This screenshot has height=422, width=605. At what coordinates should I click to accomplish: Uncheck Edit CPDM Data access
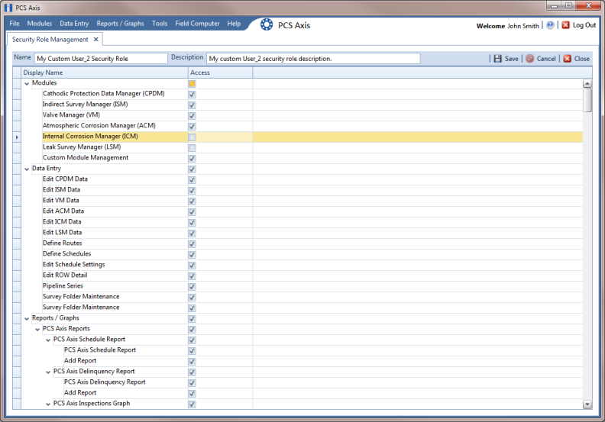(x=192, y=180)
